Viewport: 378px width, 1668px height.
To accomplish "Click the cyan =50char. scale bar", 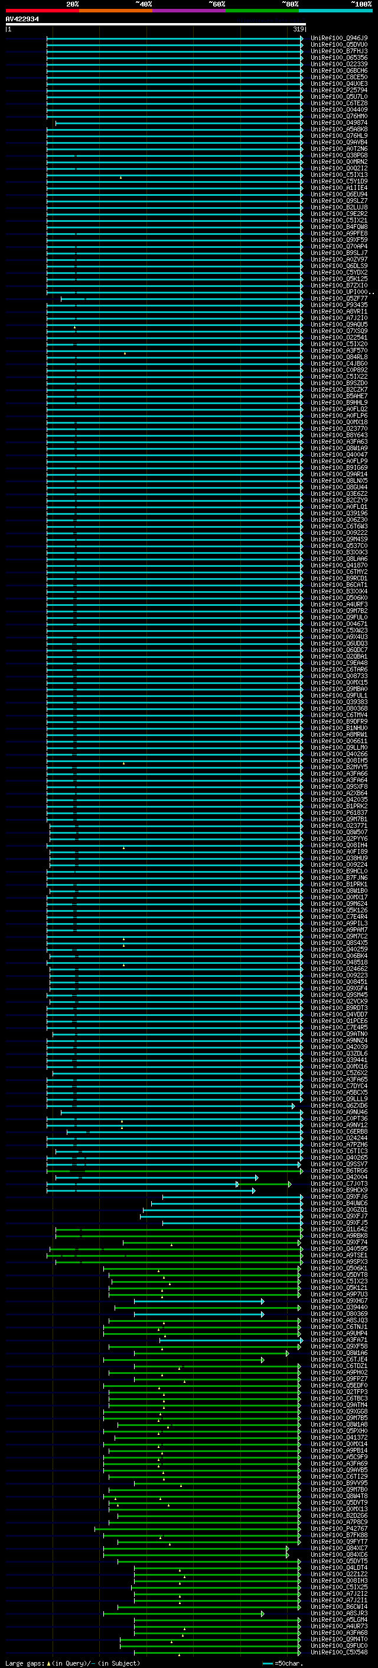I will point(268,1663).
